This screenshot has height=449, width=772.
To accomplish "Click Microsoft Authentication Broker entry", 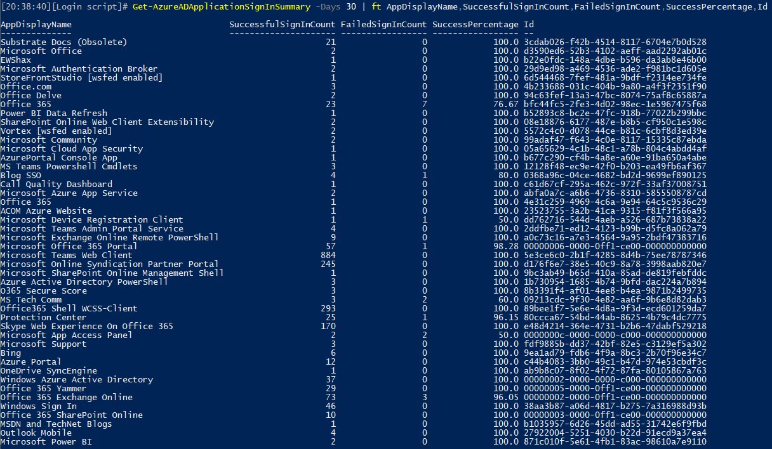I will tap(79, 68).
